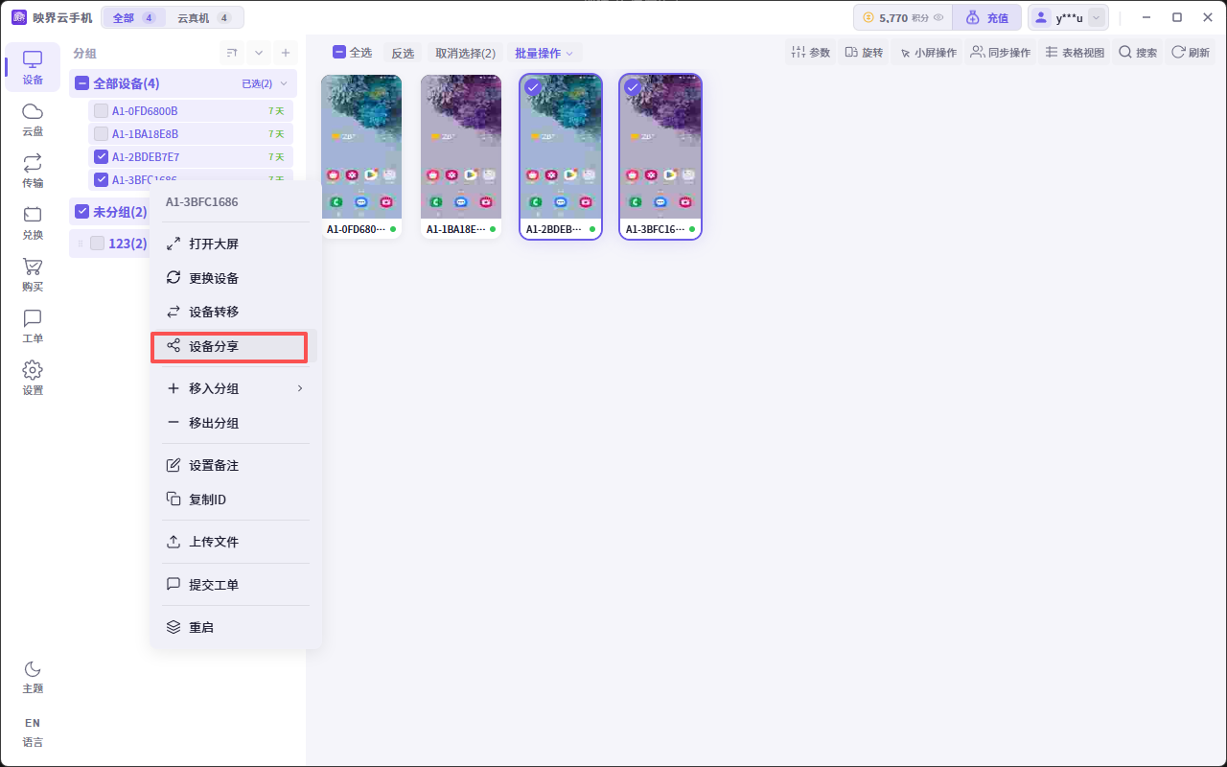Open the 工单 ticket section
The image size is (1227, 767).
coord(33,326)
